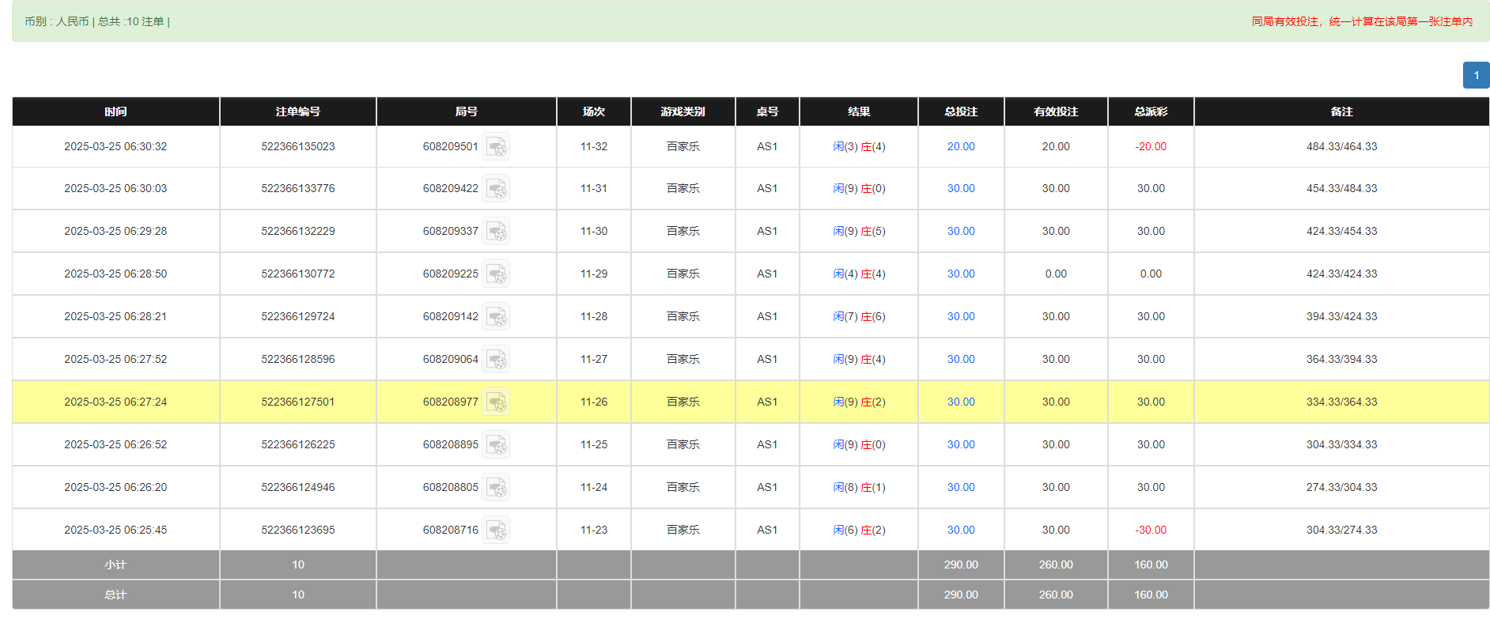Select bet number 522366127501 cell
Screen dimensions: 1490x623
(297, 402)
